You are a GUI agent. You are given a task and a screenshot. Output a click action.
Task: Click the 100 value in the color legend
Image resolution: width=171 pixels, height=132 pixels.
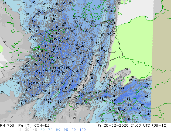point(83,130)
